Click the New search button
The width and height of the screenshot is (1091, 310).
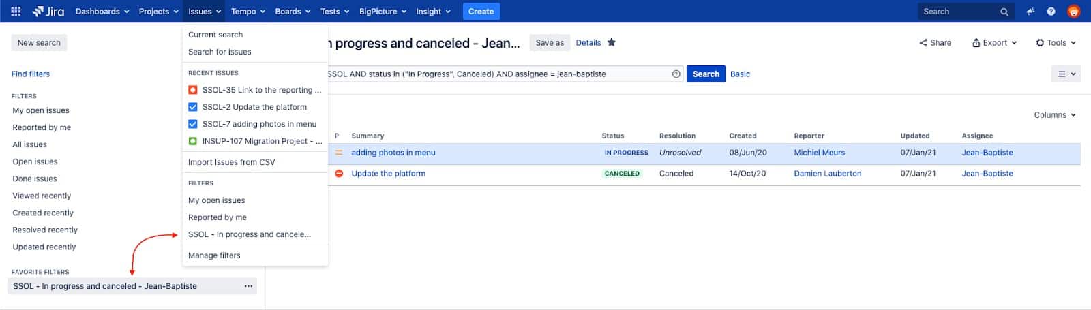click(x=39, y=43)
